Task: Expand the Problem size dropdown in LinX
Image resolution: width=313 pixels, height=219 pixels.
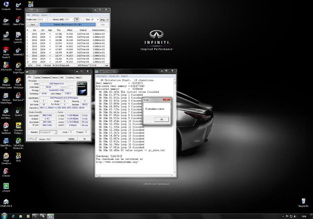Action: point(46,19)
